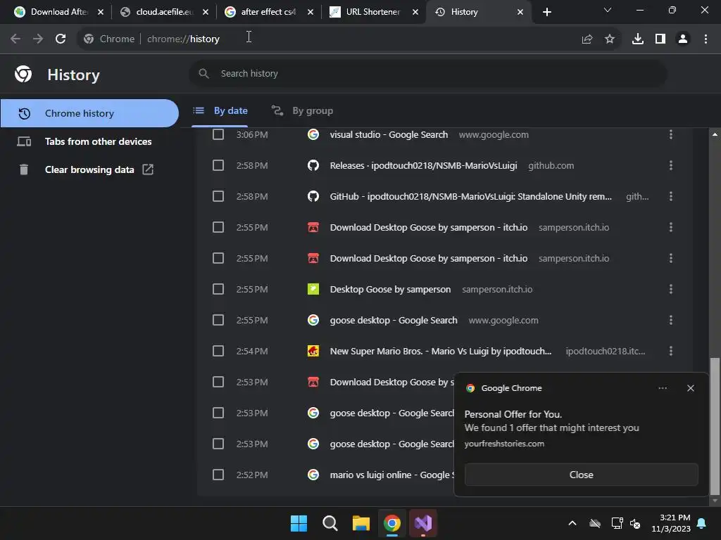721x540 pixels.
Task: Check the 2:52 PM history entry checkbox
Action: point(218,475)
